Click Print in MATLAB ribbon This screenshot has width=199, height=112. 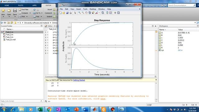(x=23, y=16)
